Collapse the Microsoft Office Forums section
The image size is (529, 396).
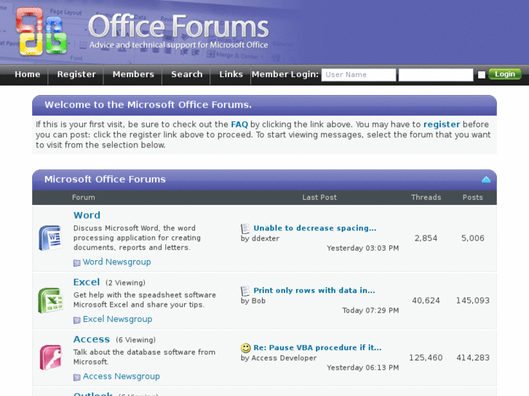coord(486,179)
